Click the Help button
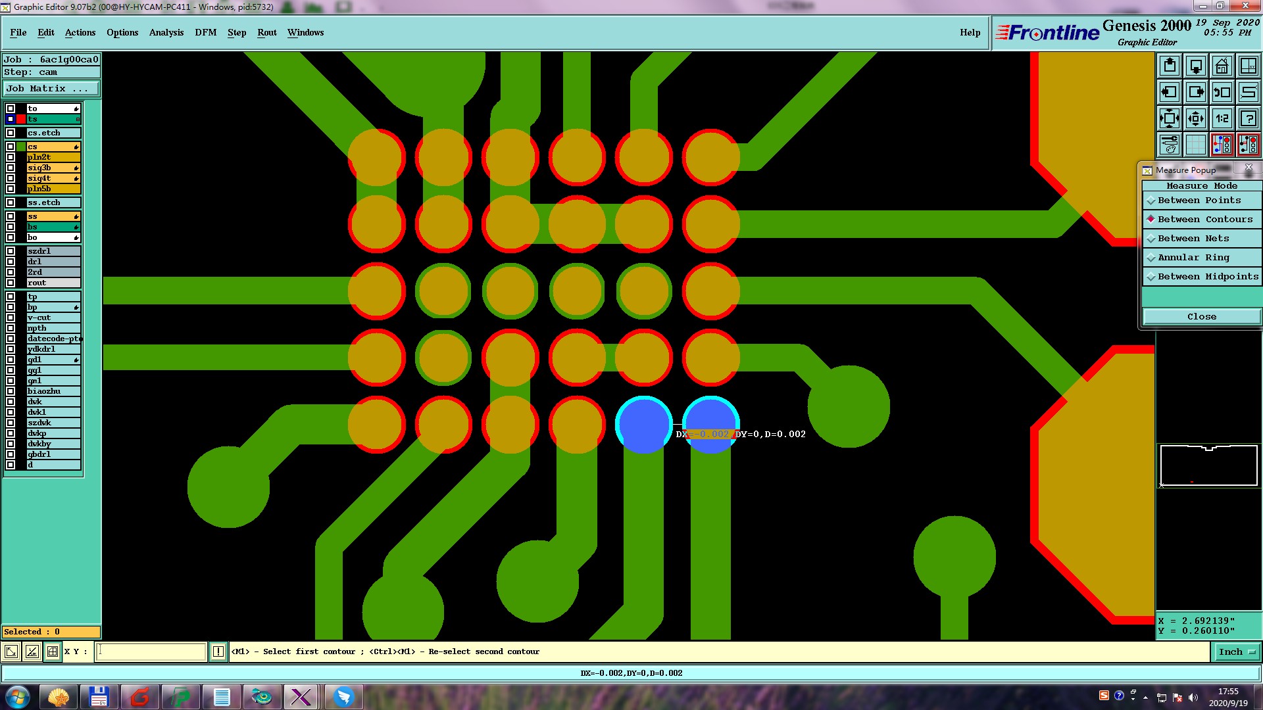 point(970,32)
